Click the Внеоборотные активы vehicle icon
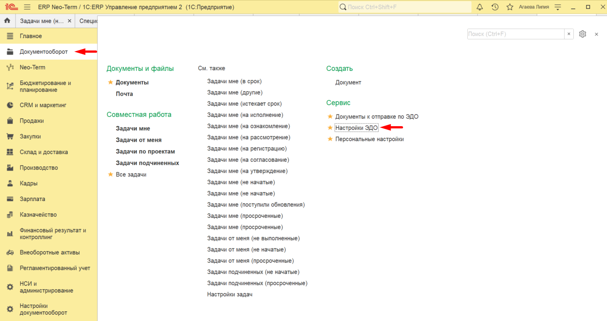Viewport: 607px width, 321px height. coord(10,252)
